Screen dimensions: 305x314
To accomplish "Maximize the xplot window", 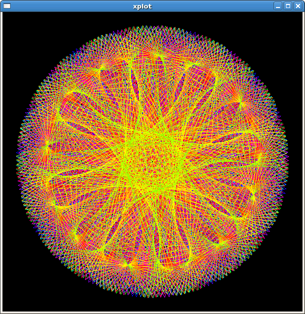I will 288,6.
